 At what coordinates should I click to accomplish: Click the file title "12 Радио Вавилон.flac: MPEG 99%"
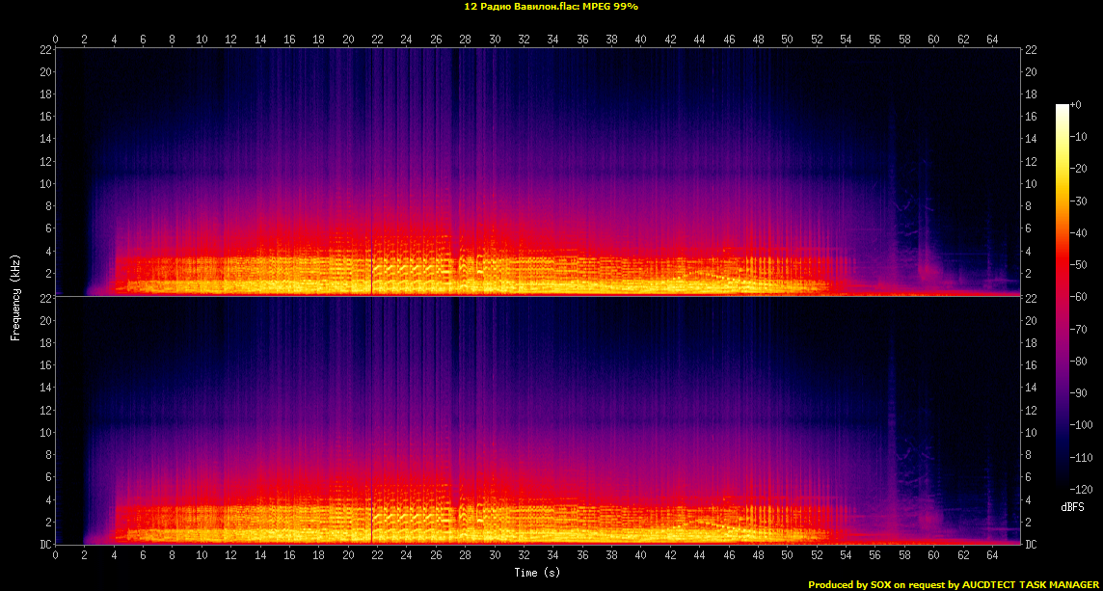pyautogui.click(x=551, y=6)
